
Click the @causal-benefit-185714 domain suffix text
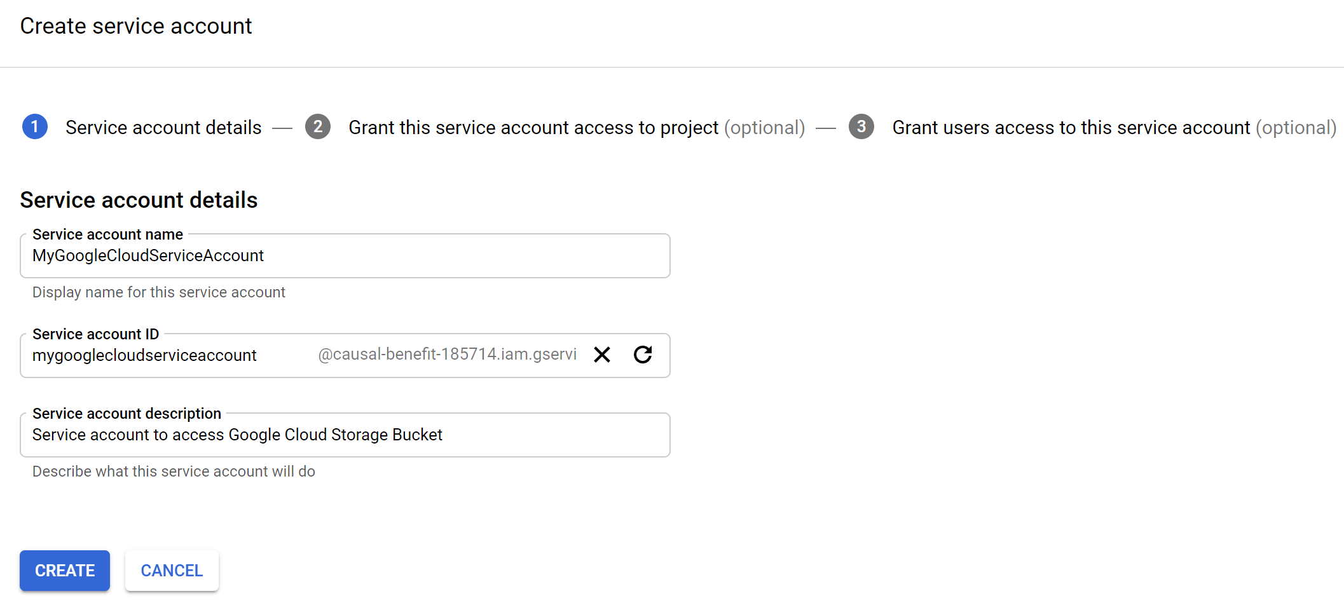tap(447, 355)
